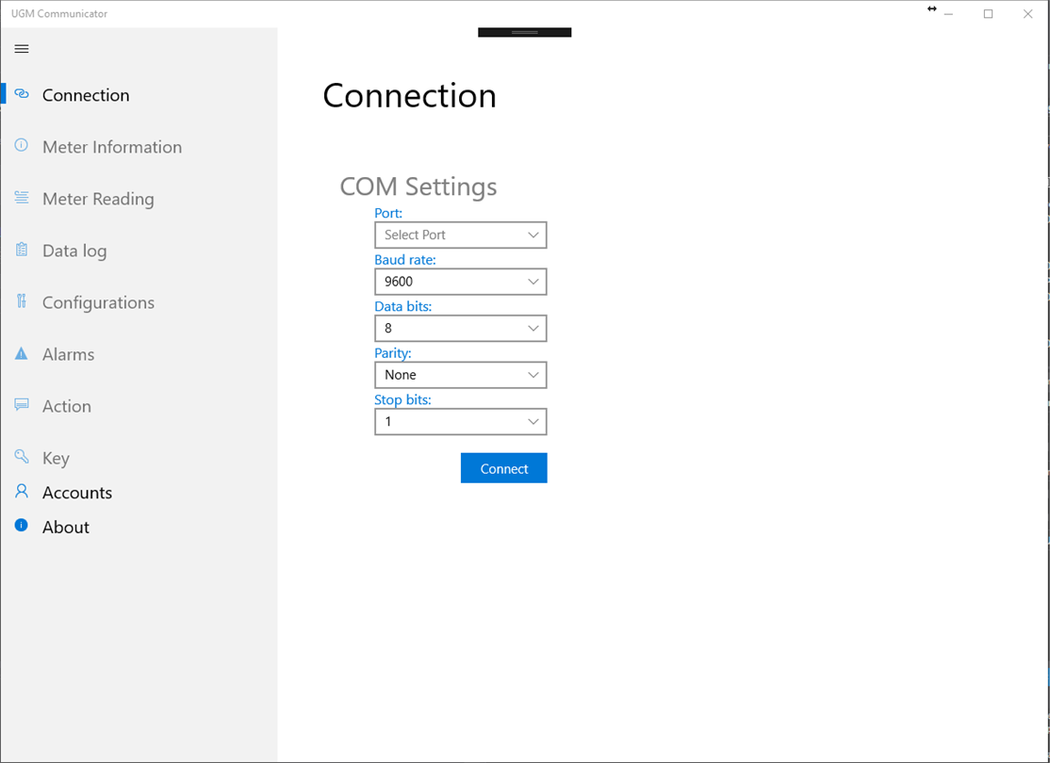Screen dimensions: 1050x763
Task: Click the Data log clipboard icon
Action: (x=22, y=250)
